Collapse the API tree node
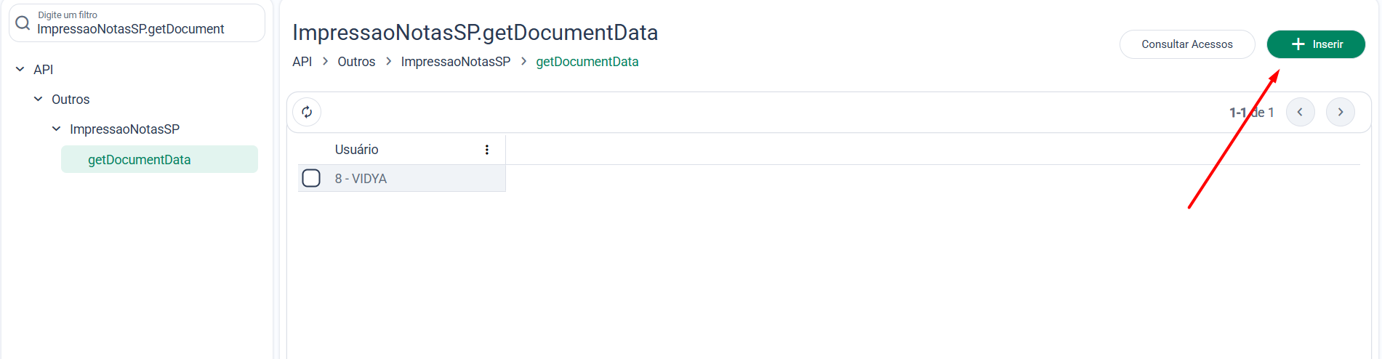The height and width of the screenshot is (359, 1382). 20,69
